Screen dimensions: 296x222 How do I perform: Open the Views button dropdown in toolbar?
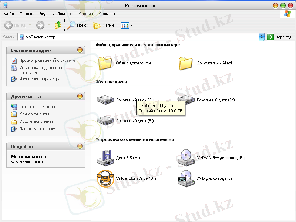pyautogui.click(x=131, y=26)
